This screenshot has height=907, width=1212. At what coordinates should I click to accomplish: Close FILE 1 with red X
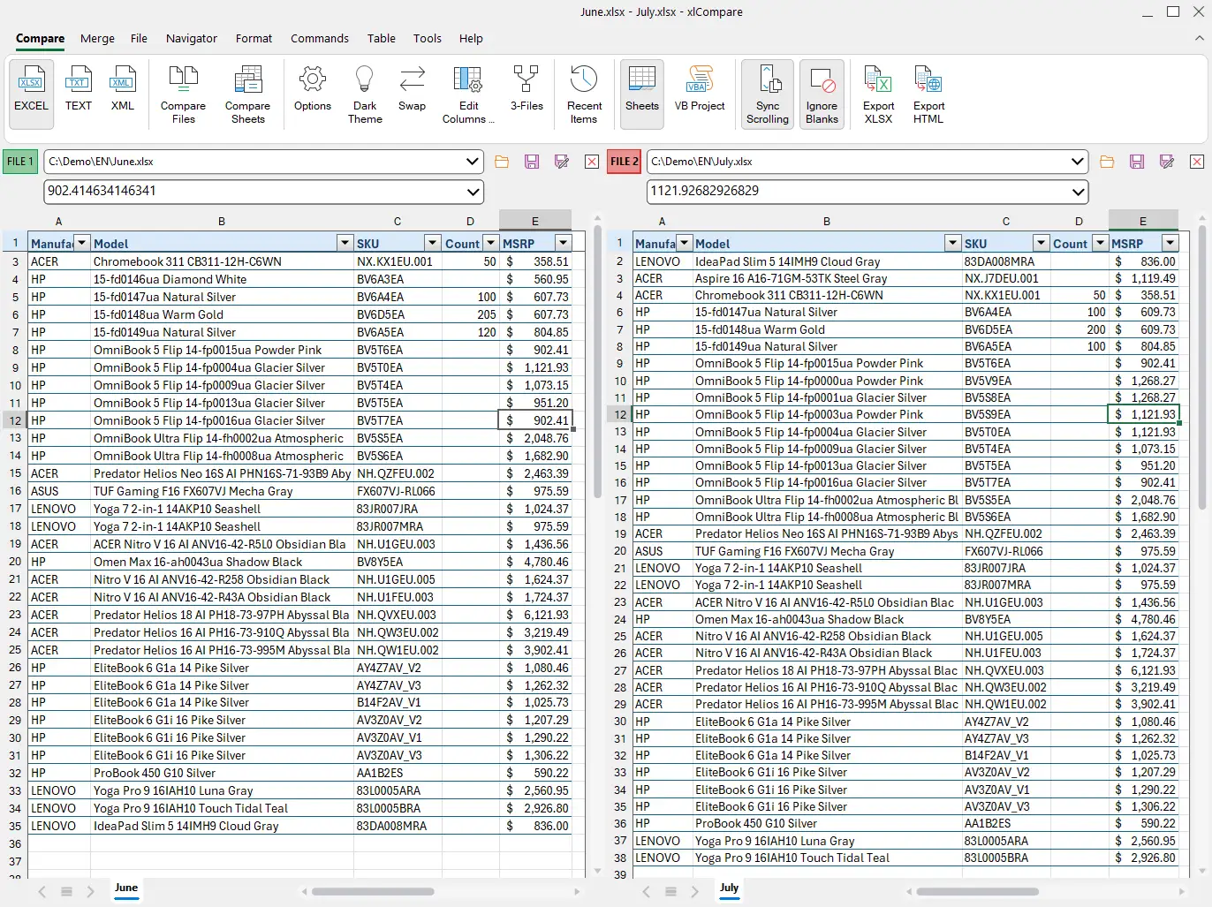tap(592, 162)
